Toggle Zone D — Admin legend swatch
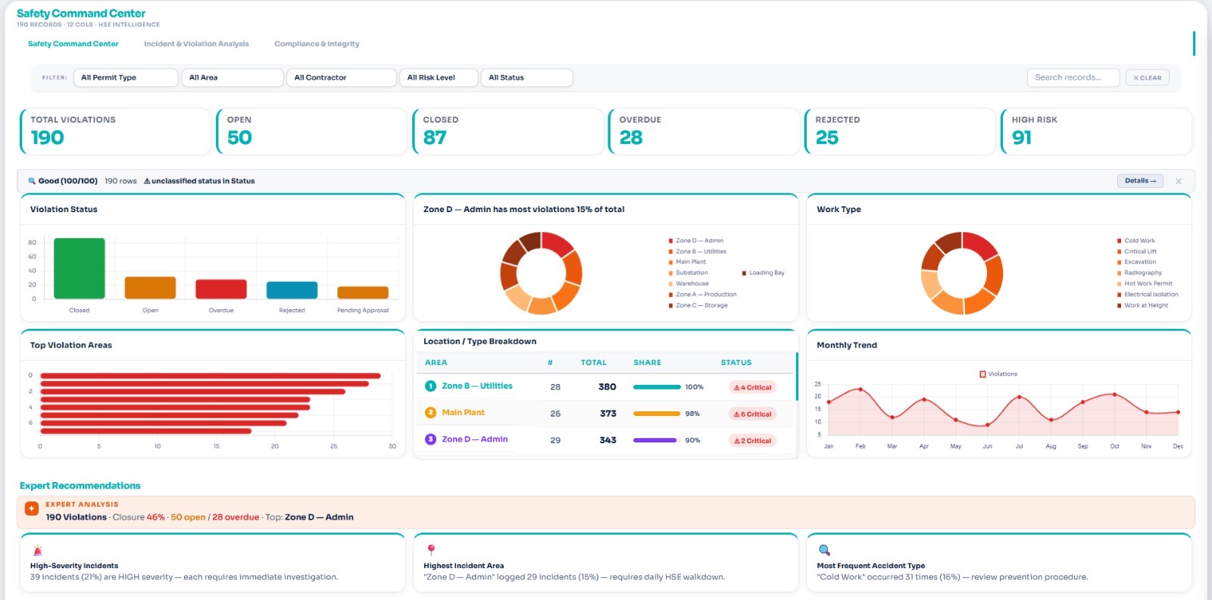This screenshot has height=600, width=1212. 670,241
